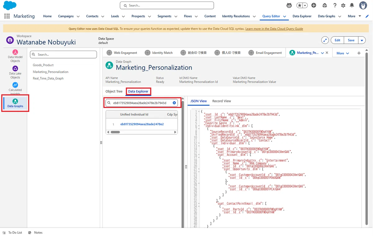
Task: Select Real_Time_Data_Graph in the list
Action: pos(48,78)
